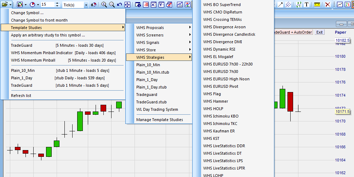This screenshot has height=177, width=354.
Task: Select the parallel channel lines tool
Action: click(288, 5)
